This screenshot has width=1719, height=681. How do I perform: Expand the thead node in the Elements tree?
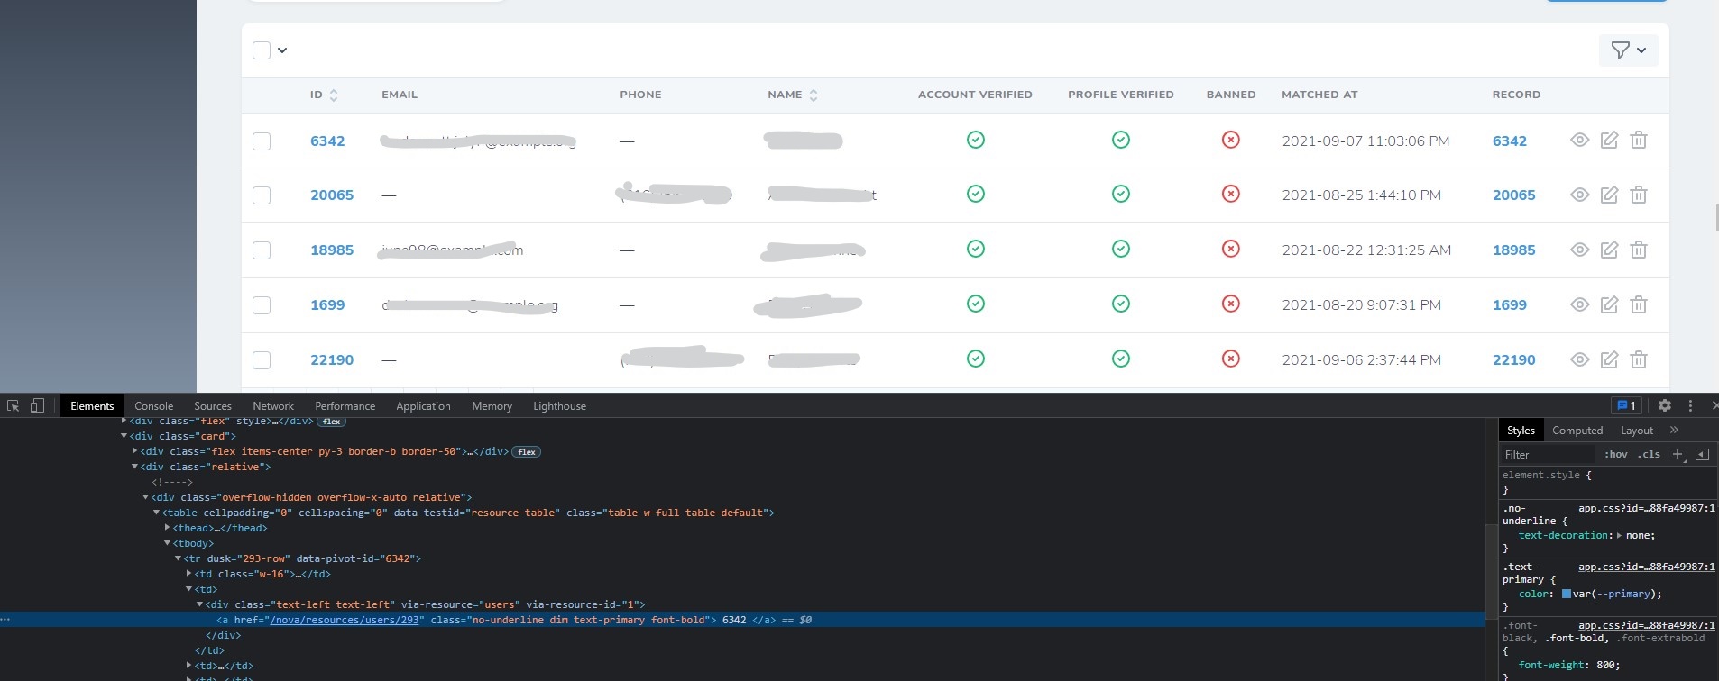(168, 528)
